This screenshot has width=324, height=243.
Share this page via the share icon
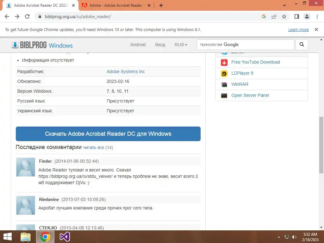274,16
